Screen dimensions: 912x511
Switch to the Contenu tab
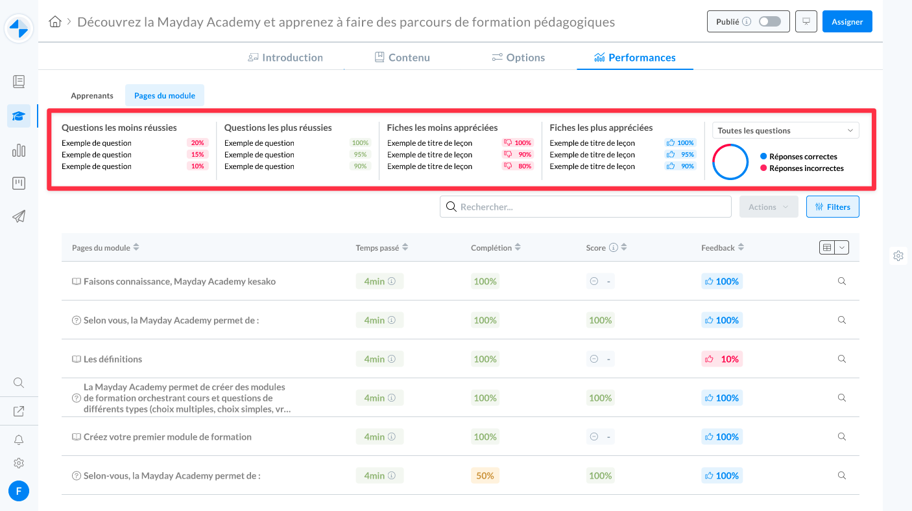tap(402, 58)
